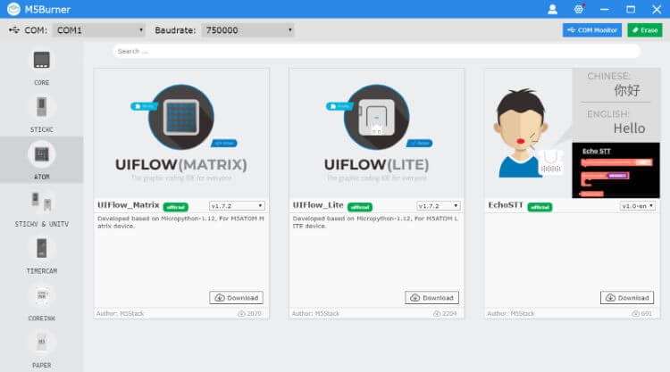Open the STICKV & UNITV category
Screen dimensions: 670x372
point(41,203)
